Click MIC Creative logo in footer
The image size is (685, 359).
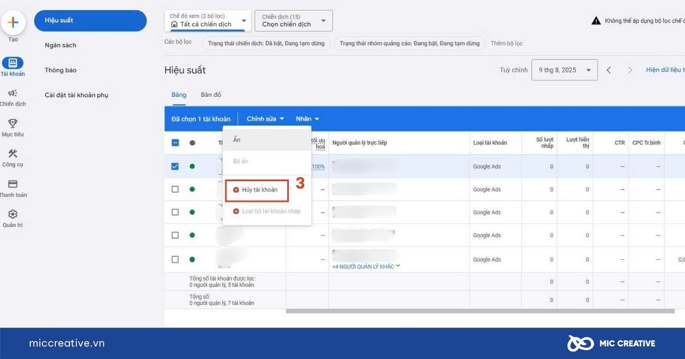pyautogui.click(x=611, y=343)
